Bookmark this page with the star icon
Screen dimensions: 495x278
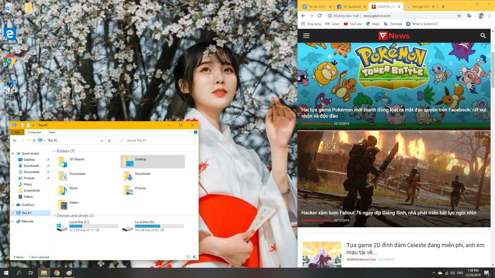(x=459, y=16)
